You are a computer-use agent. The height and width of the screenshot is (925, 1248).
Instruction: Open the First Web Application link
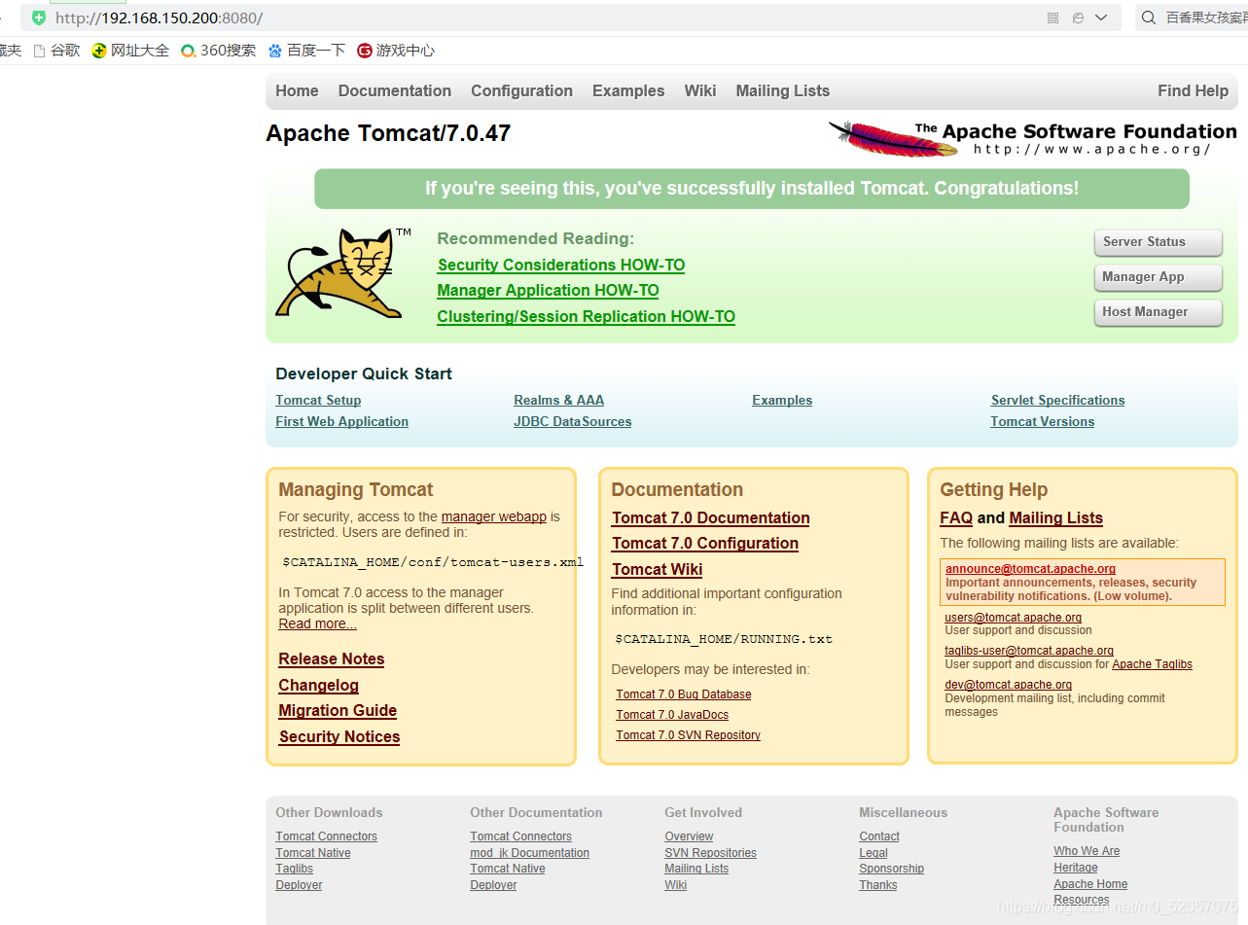tap(341, 421)
